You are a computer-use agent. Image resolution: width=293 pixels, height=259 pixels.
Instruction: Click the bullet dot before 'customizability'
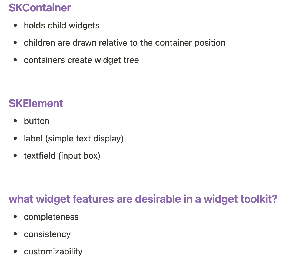pyautogui.click(x=15, y=251)
